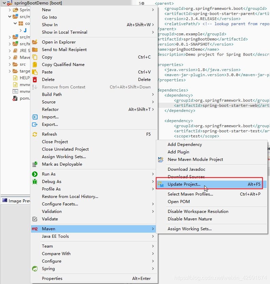Screen dimensions: 270x284
Task: Choose Add Plugin in Maven submenu
Action: [x=178, y=152]
